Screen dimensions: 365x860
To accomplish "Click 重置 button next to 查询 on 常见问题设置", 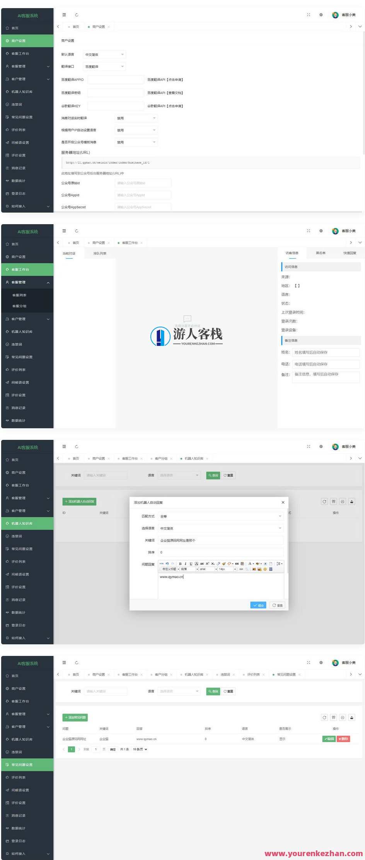I will [x=228, y=691].
